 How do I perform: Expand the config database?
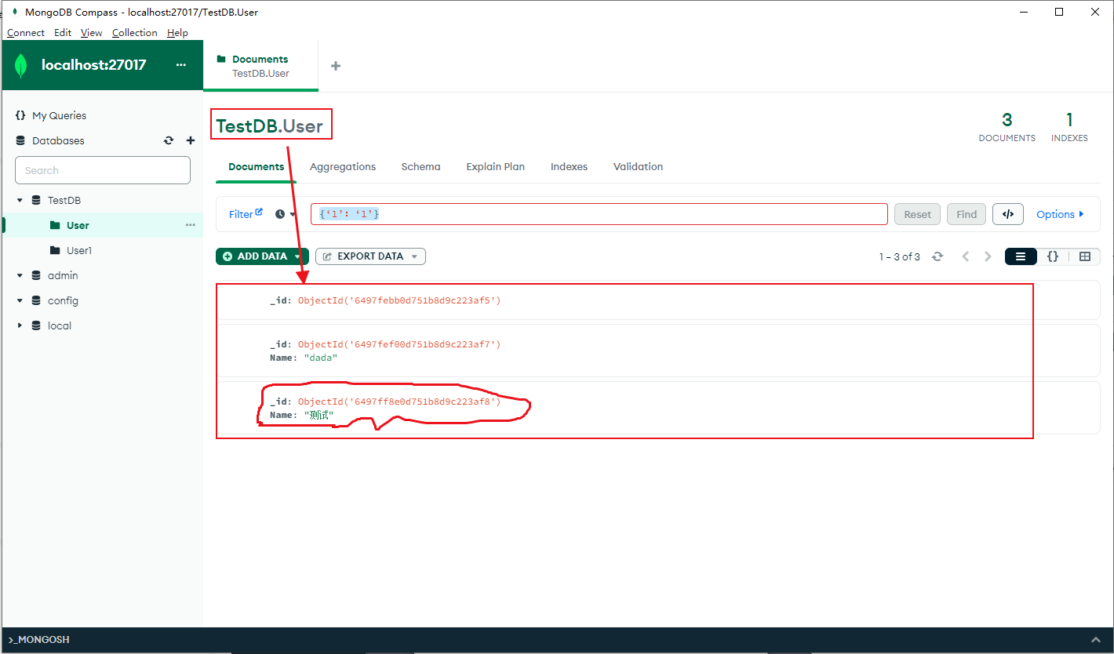pyautogui.click(x=20, y=300)
